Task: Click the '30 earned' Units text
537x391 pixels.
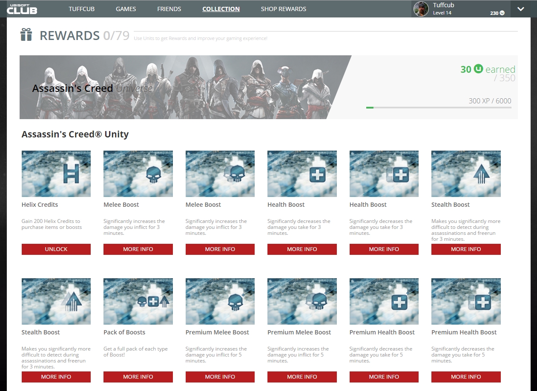Action: pyautogui.click(x=488, y=69)
